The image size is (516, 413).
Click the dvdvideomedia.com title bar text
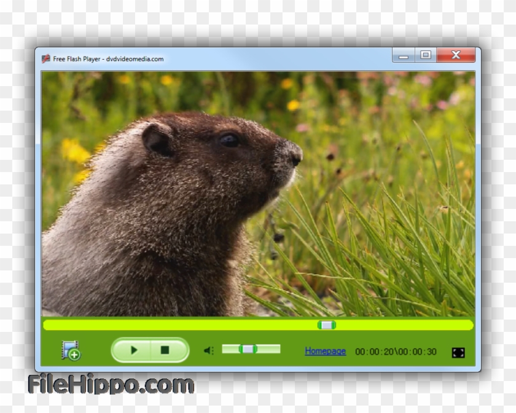pyautogui.click(x=135, y=58)
